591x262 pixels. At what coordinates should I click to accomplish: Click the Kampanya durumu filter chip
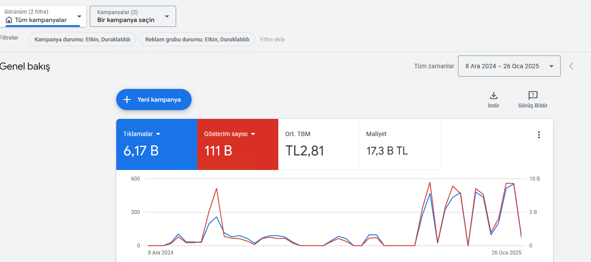pos(82,39)
